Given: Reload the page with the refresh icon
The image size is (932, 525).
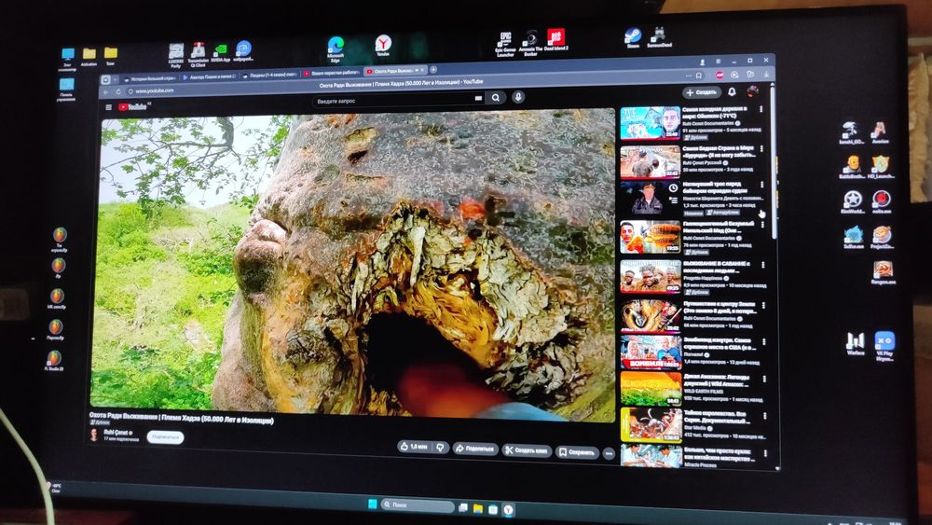Looking at the screenshot, I should pyautogui.click(x=118, y=91).
